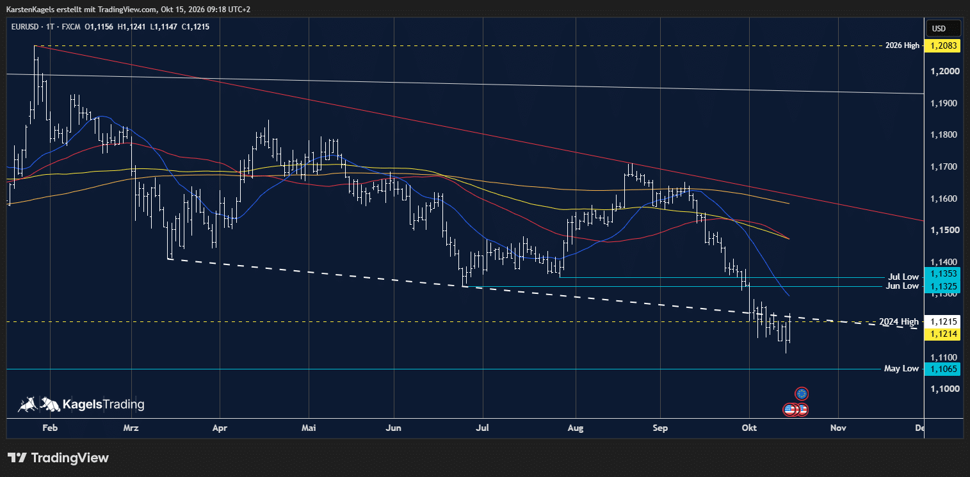Click the Jul Low line label
The height and width of the screenshot is (477, 970).
(904, 277)
